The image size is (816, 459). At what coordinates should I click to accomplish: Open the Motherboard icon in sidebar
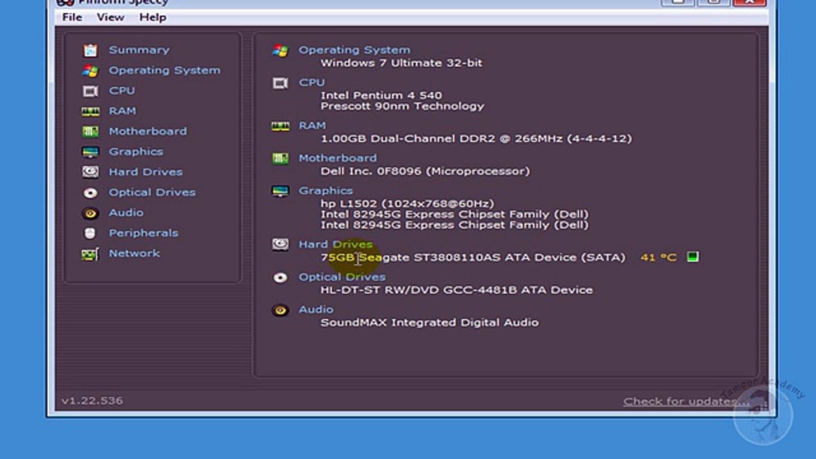pos(91,131)
